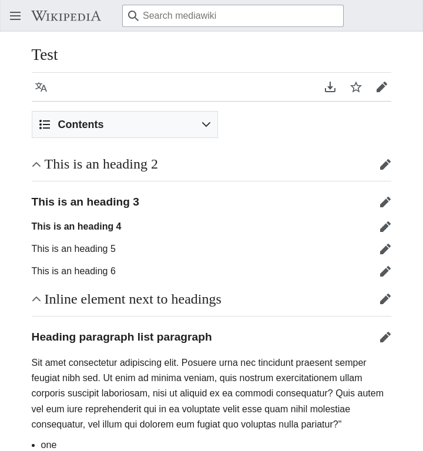
Task: Edit the heading 2 section
Action: [385, 164]
